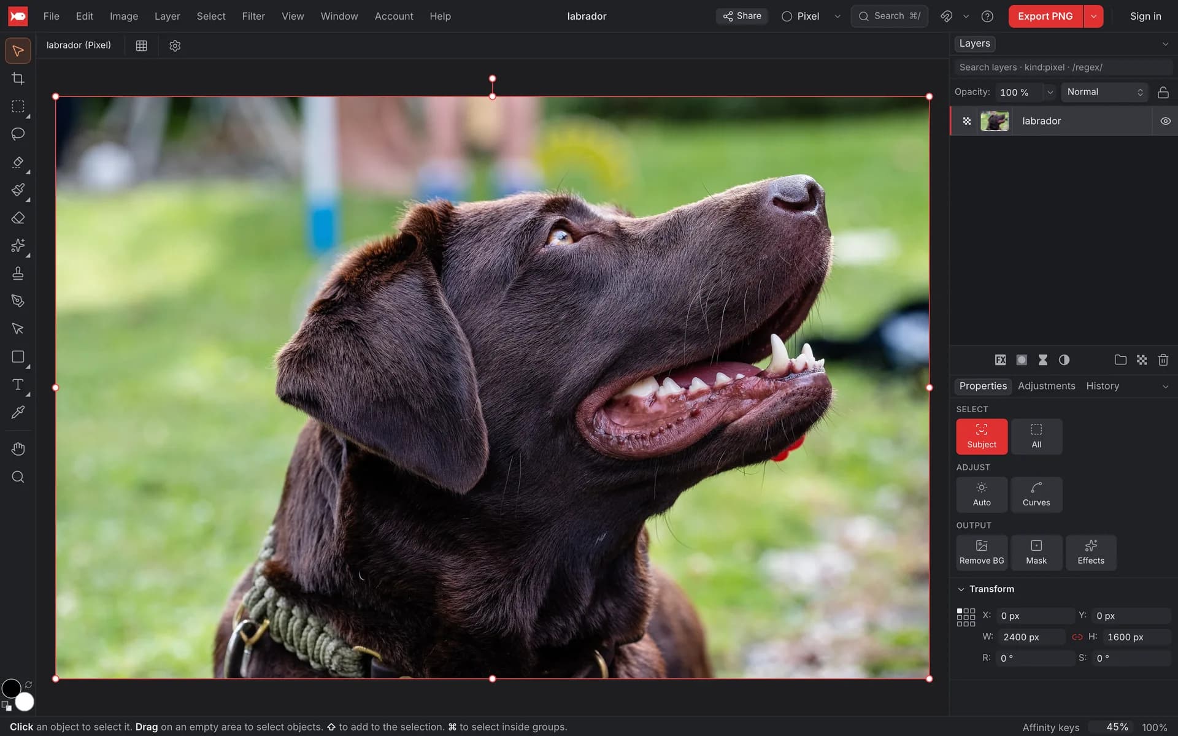
Task: Select the Hand pan tool
Action: point(18,449)
